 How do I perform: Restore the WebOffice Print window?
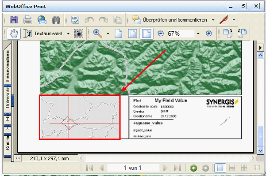(243, 7)
